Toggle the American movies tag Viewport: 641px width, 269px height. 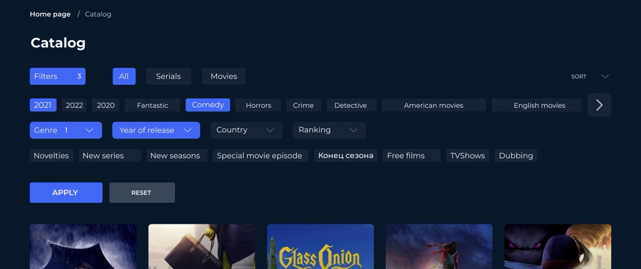[x=434, y=105]
